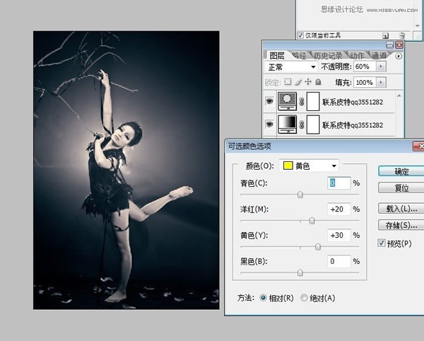Image resolution: width=424 pixels, height=341 pixels.
Task: Click link icon on gradient layer
Action: (302, 125)
